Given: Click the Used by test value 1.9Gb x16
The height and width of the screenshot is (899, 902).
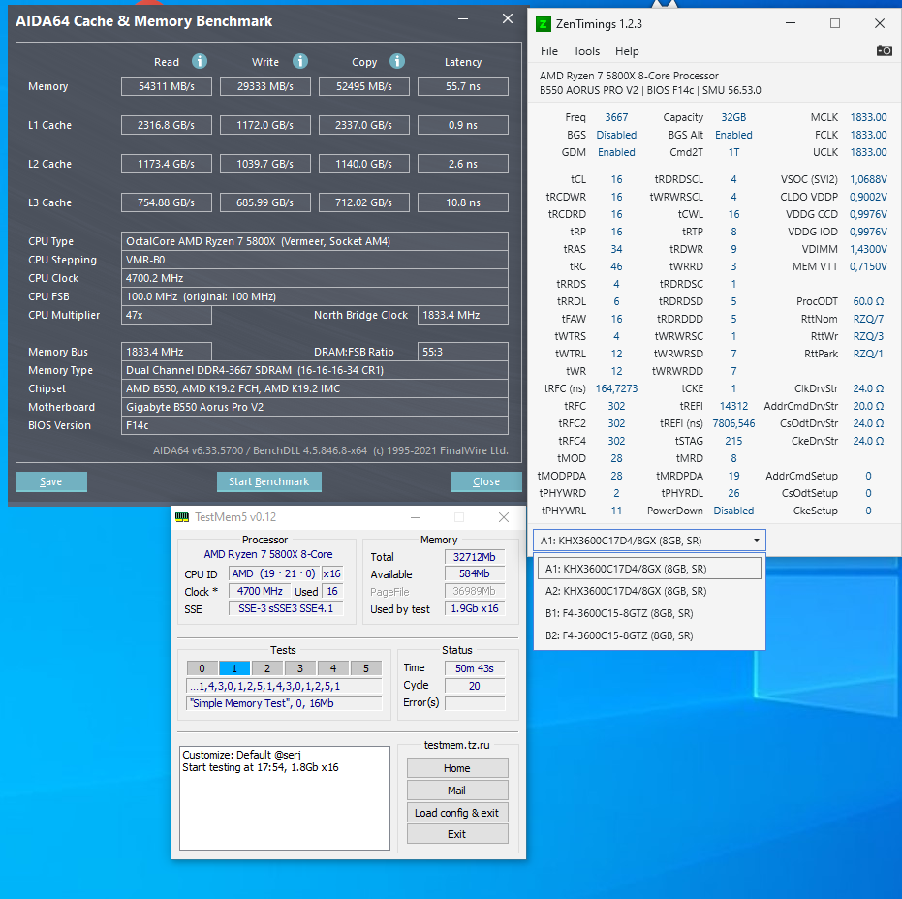Looking at the screenshot, I should coord(475,608).
